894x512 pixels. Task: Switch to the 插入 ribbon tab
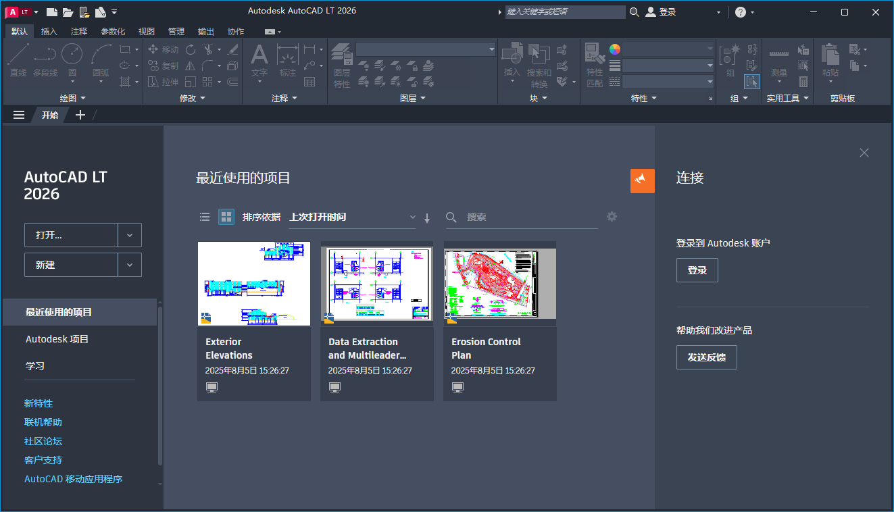48,30
